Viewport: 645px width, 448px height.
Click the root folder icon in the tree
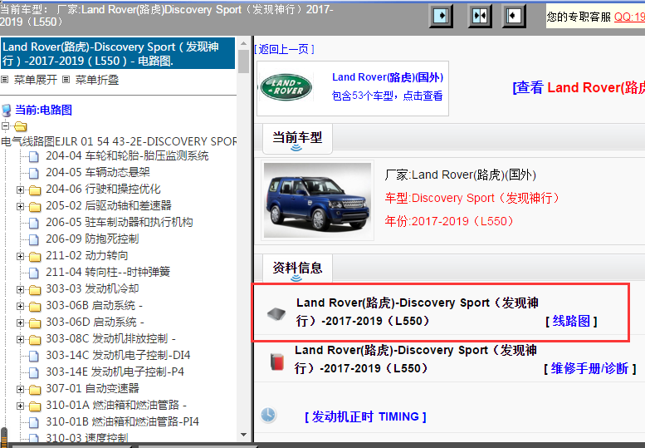pos(21,126)
